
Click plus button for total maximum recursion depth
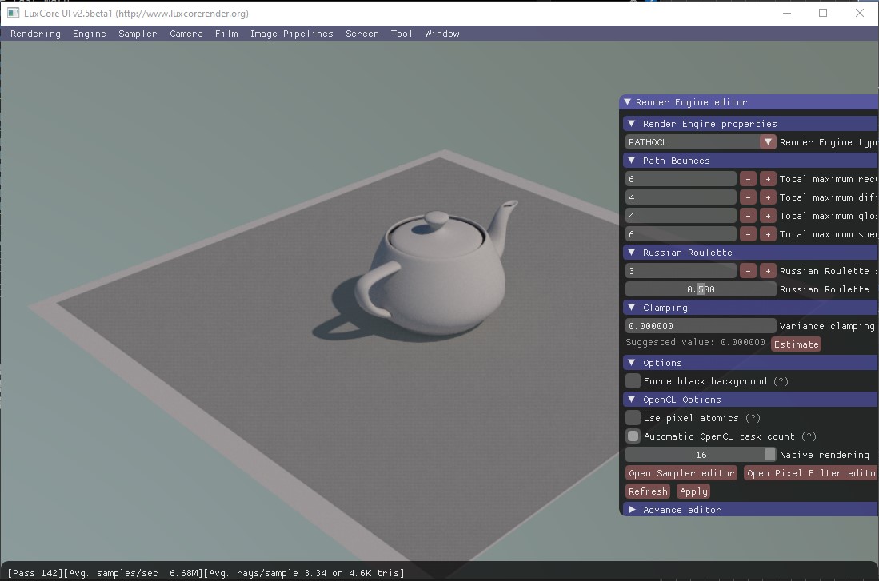(768, 179)
